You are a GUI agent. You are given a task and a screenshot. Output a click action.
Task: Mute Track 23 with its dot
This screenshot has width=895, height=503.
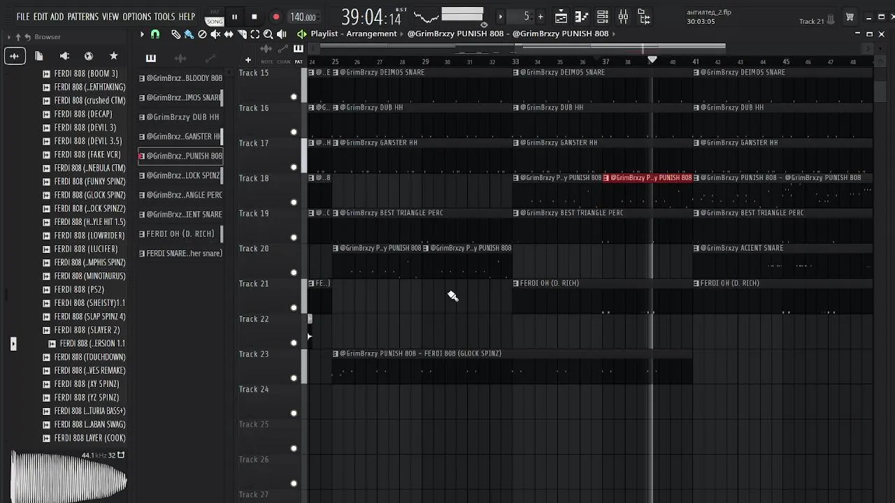point(294,378)
